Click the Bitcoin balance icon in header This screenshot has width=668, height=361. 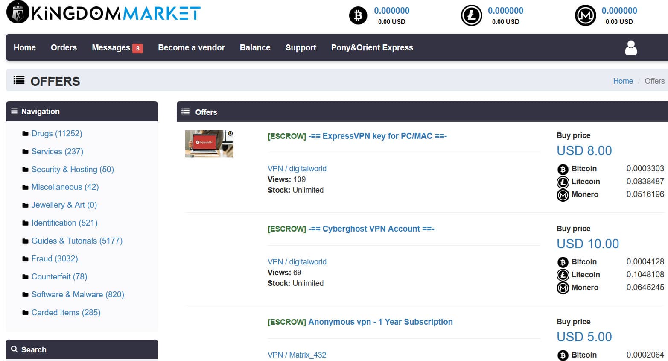(x=358, y=16)
